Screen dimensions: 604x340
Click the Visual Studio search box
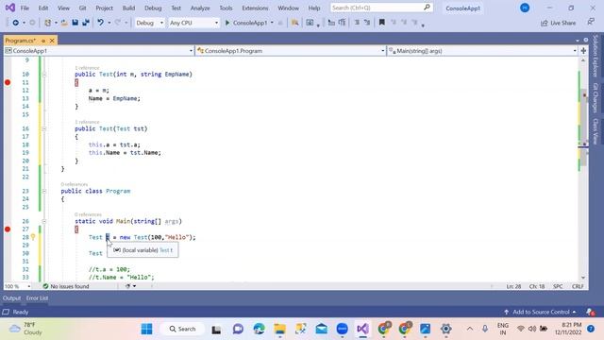pos(381,8)
